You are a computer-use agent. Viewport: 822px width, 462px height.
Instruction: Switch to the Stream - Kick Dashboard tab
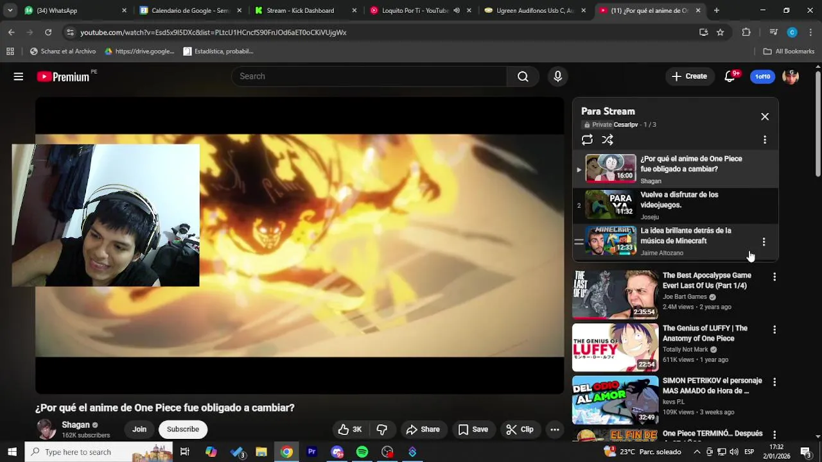click(306, 10)
